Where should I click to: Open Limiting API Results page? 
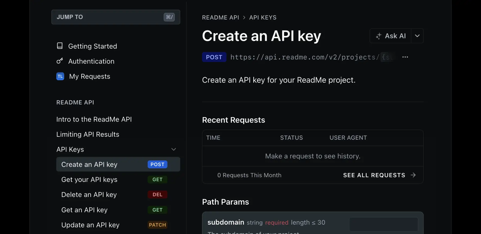coord(88,134)
